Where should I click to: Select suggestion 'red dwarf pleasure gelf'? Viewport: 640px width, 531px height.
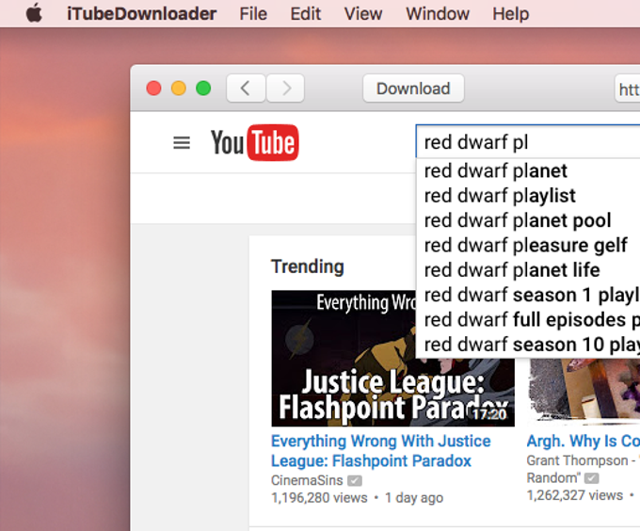pos(528,246)
